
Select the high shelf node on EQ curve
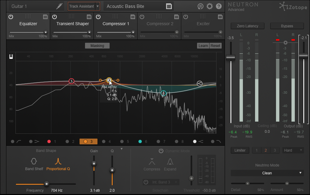coord(200,84)
